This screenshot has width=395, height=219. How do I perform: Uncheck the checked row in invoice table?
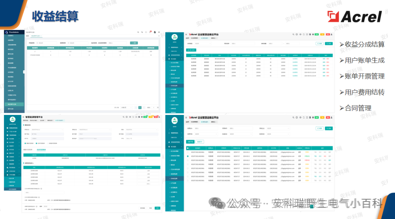pyautogui.click(x=188, y=156)
